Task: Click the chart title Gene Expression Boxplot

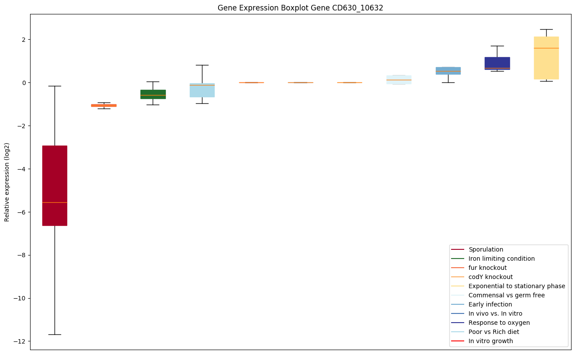Action: click(x=300, y=8)
